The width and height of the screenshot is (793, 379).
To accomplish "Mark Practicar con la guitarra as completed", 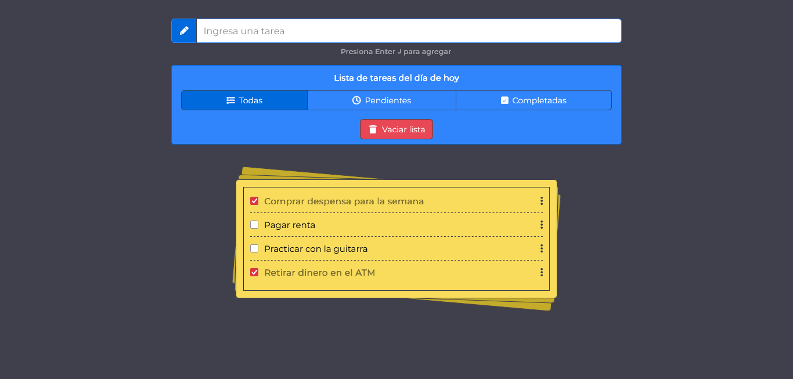I will coord(254,248).
